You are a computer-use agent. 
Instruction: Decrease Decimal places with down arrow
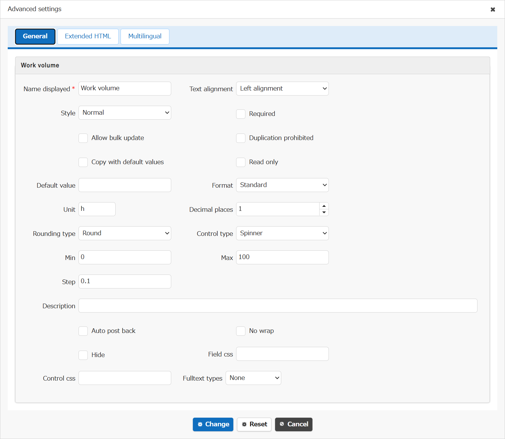click(x=324, y=212)
